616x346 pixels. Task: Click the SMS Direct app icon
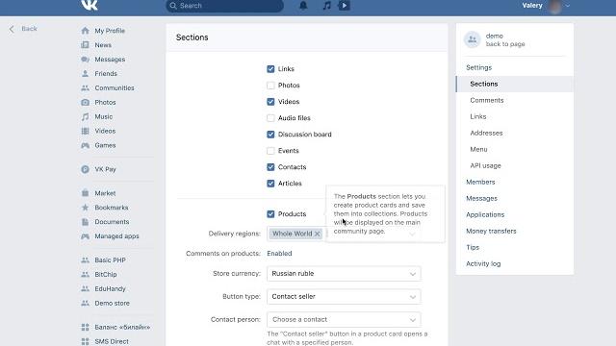[85, 342]
